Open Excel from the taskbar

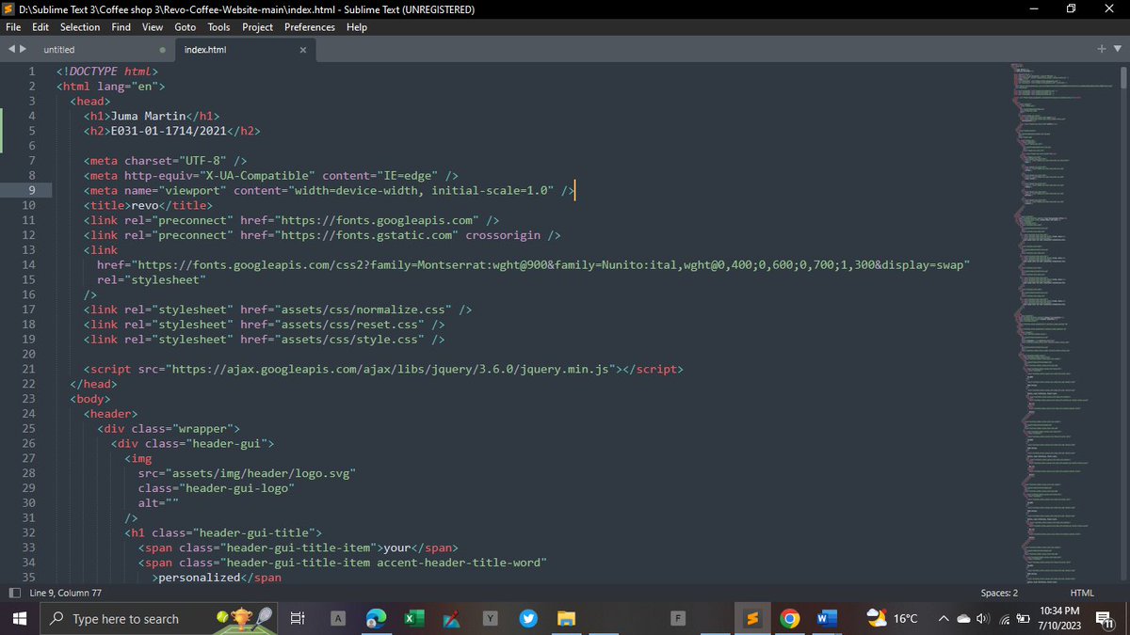pos(414,619)
